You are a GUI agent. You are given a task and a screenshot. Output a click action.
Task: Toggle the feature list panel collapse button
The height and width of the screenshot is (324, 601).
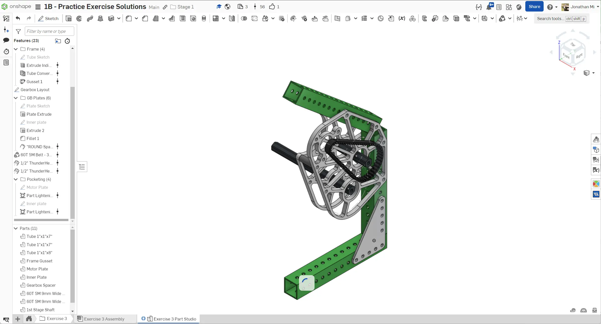pos(82,167)
